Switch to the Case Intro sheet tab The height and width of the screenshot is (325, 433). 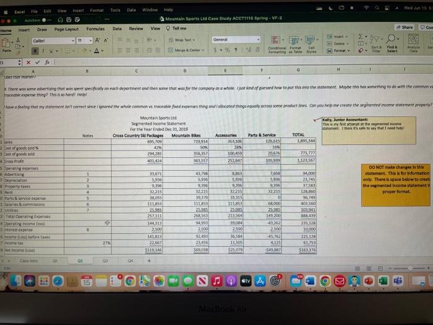pos(28,261)
